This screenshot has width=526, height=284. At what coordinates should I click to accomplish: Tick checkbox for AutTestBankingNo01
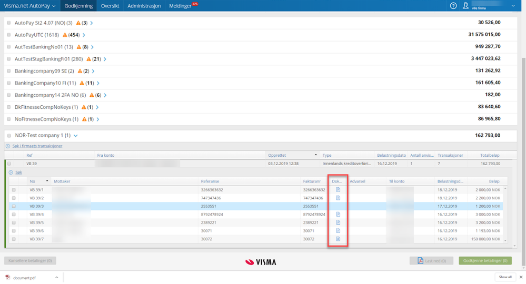coord(9,47)
